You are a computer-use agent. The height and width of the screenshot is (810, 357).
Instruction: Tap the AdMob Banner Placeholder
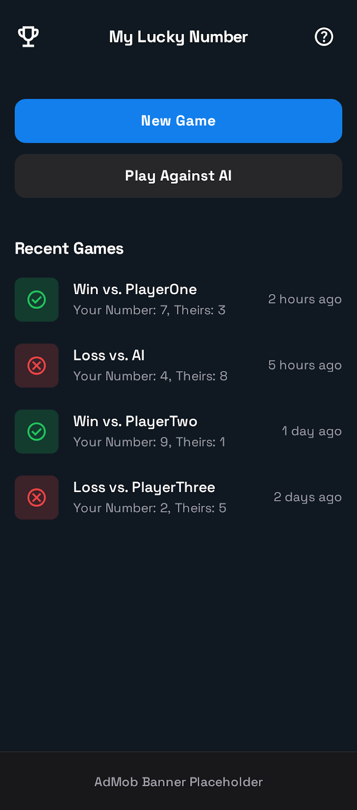click(x=178, y=781)
